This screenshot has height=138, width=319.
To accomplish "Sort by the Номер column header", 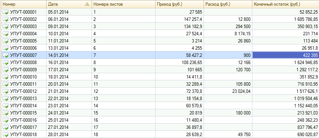I will click(x=23, y=4).
